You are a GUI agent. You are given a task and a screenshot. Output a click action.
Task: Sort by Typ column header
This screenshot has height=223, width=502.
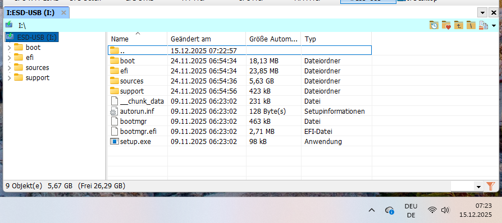click(x=336, y=39)
